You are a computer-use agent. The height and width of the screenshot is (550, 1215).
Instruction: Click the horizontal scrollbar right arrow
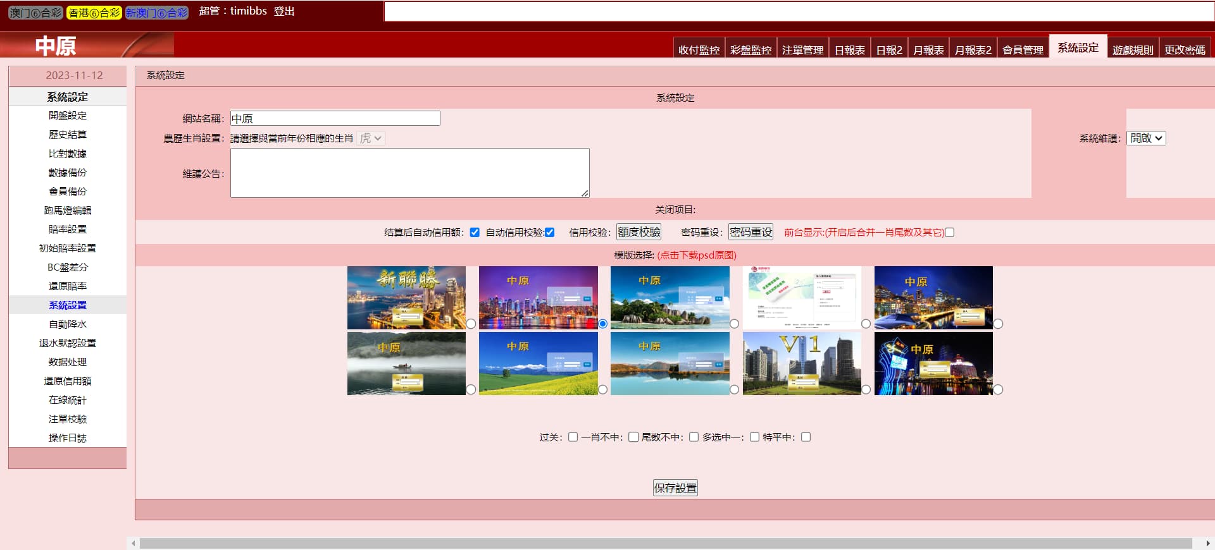(x=1207, y=543)
